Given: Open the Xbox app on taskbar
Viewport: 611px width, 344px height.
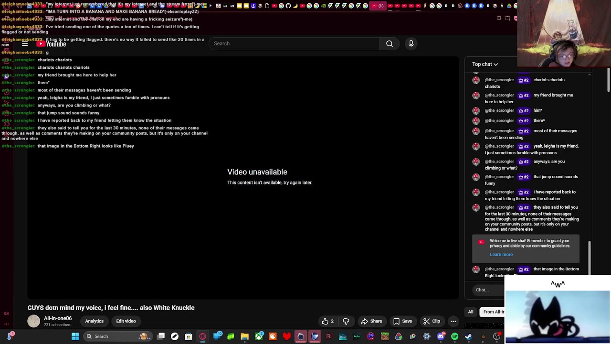Looking at the screenshot, I should pyautogui.click(x=259, y=336).
